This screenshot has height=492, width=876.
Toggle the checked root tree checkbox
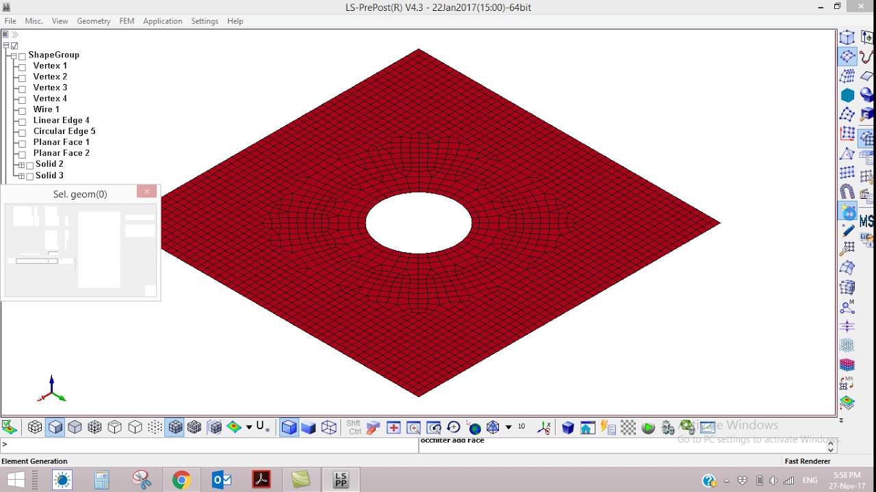14,46
